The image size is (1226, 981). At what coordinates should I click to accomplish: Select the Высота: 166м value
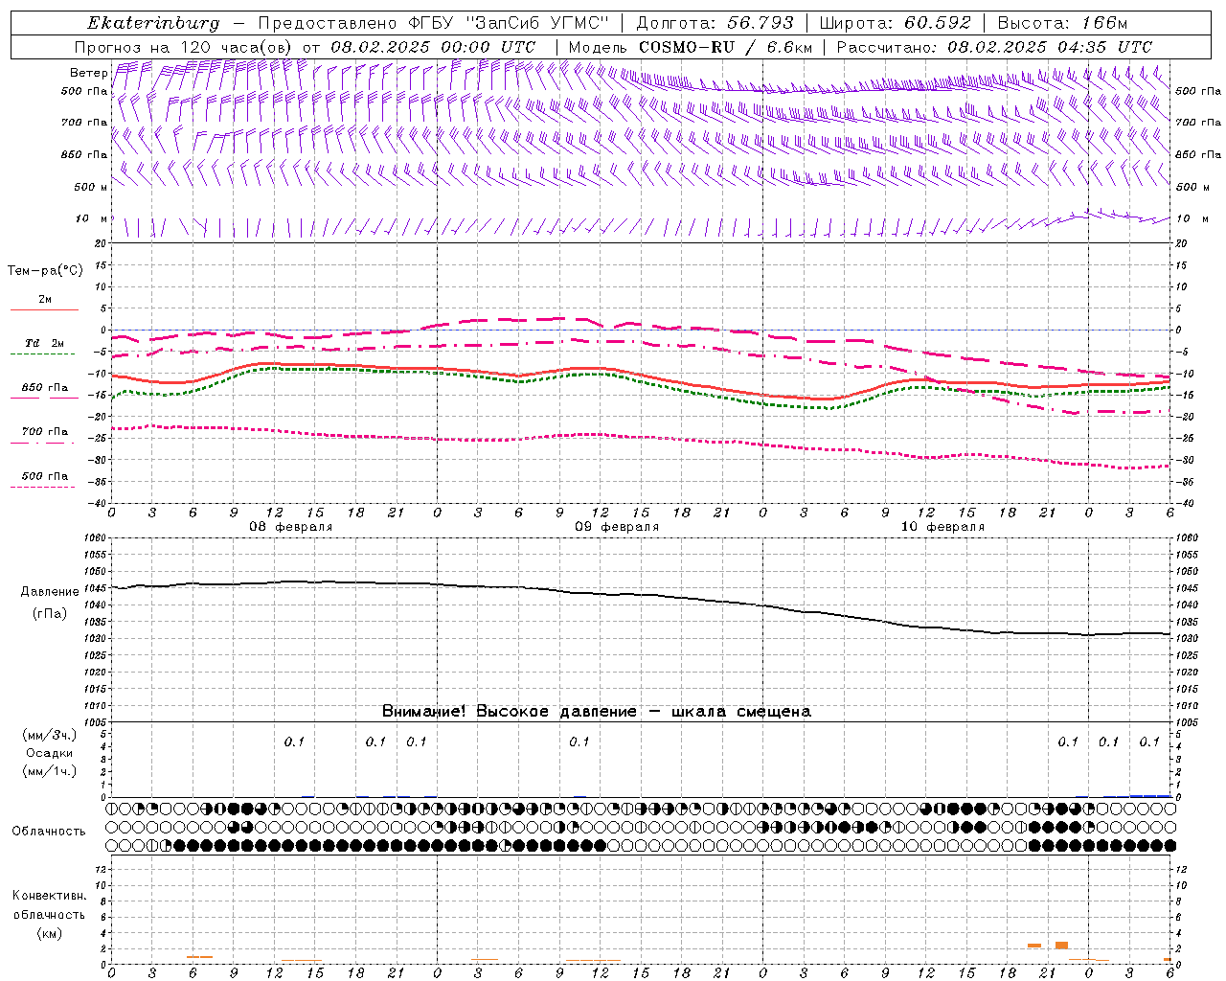point(1063,23)
